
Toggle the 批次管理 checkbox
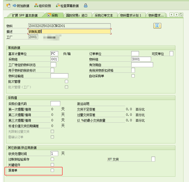[x=67, y=82]
